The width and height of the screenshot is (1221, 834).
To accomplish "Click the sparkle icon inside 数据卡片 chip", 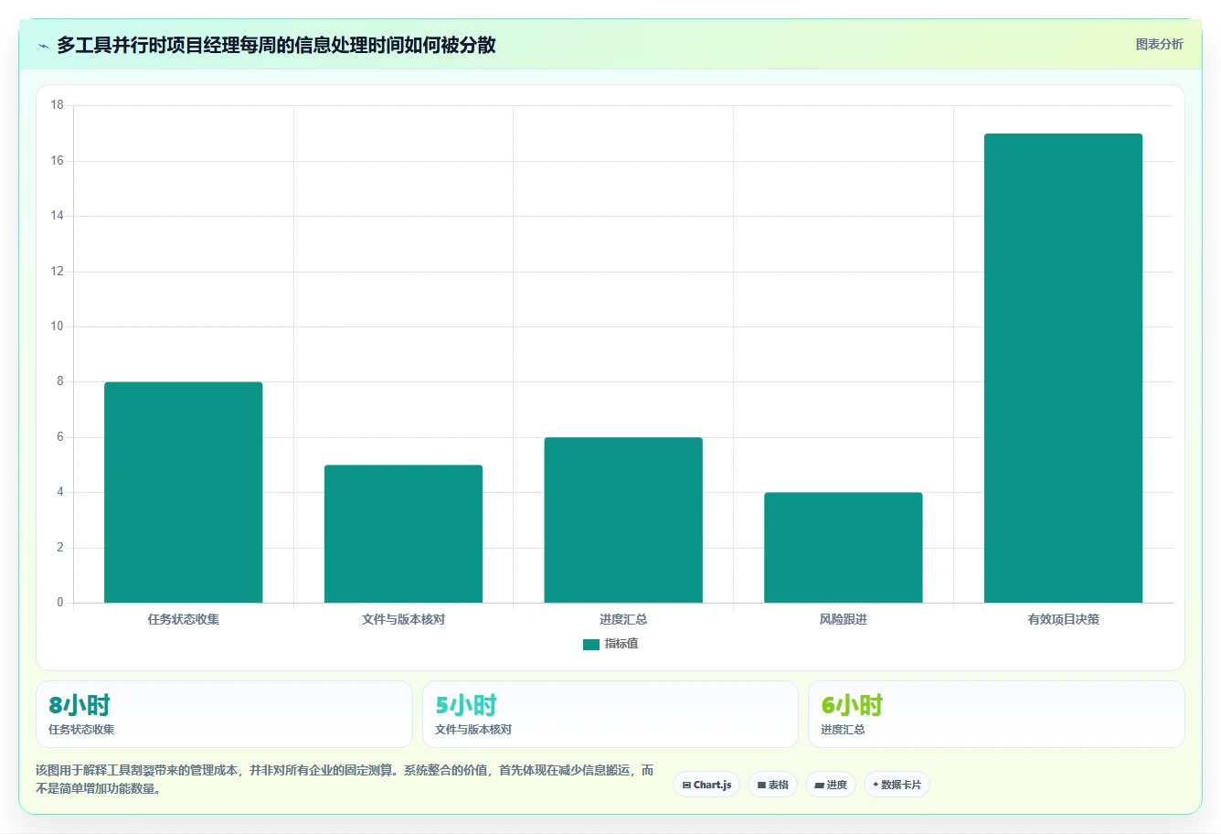I will pos(876,785).
